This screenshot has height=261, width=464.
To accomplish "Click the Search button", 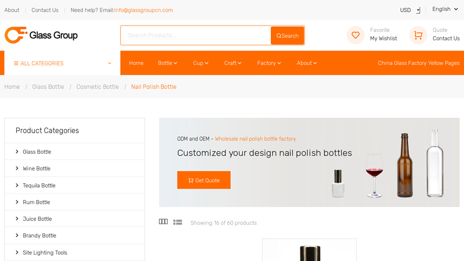I will 287,35.
